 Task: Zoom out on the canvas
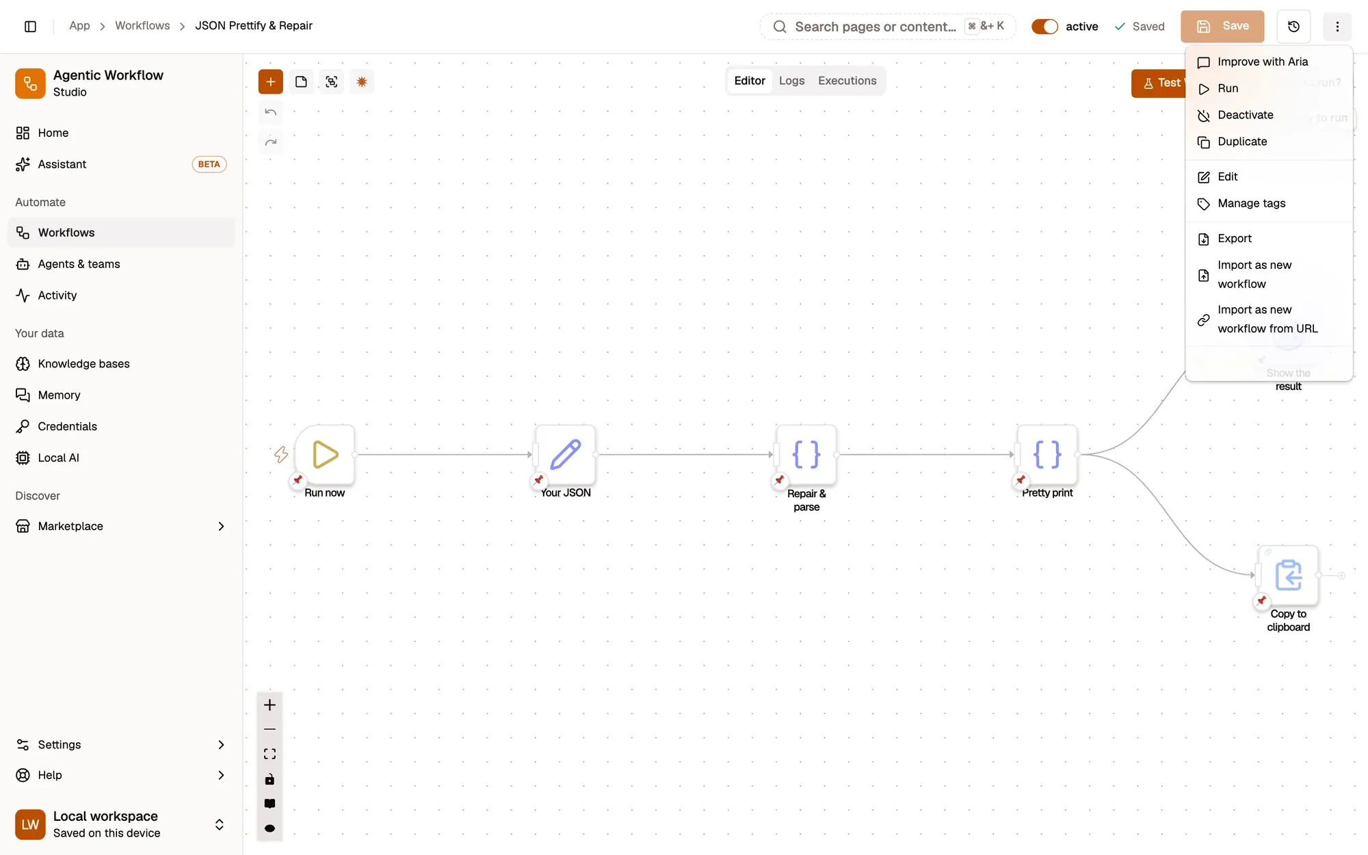[x=269, y=729]
